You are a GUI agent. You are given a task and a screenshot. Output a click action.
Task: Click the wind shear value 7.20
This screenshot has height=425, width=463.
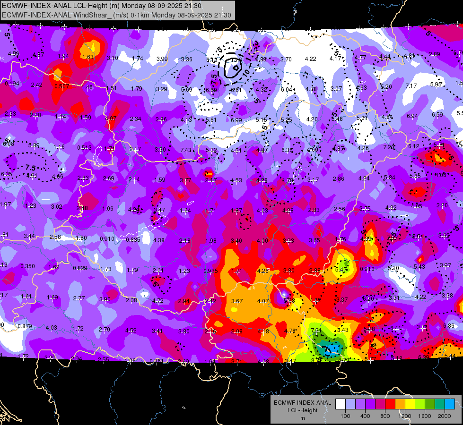(x=389, y=147)
